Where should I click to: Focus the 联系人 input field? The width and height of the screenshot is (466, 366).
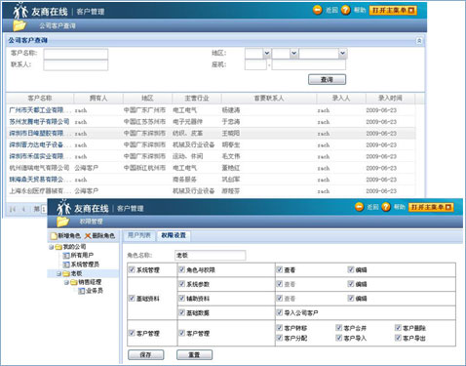(x=76, y=65)
